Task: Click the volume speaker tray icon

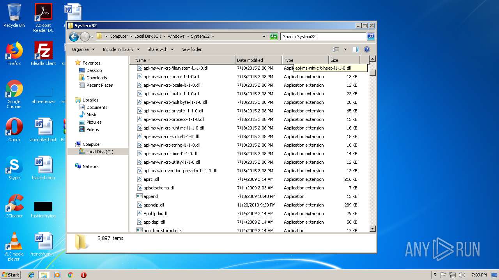Action: [x=462, y=275]
